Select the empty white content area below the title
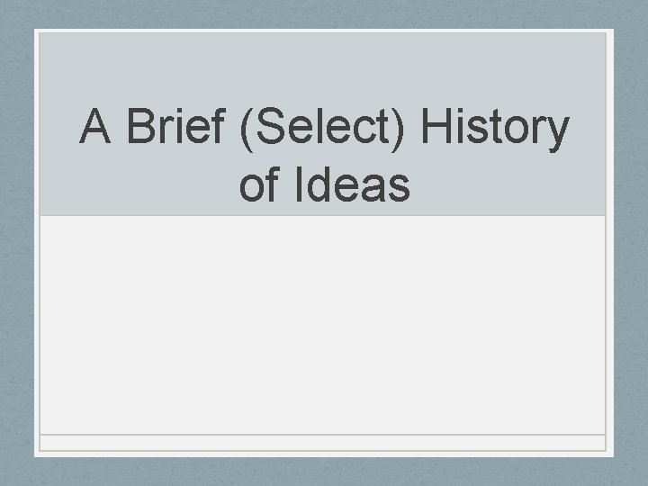This screenshot has height=486, width=648. coord(323,325)
